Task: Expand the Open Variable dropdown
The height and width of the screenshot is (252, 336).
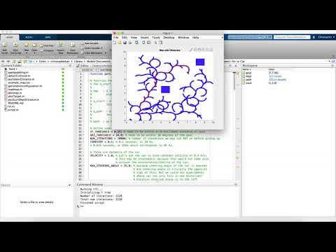Action: point(102,48)
